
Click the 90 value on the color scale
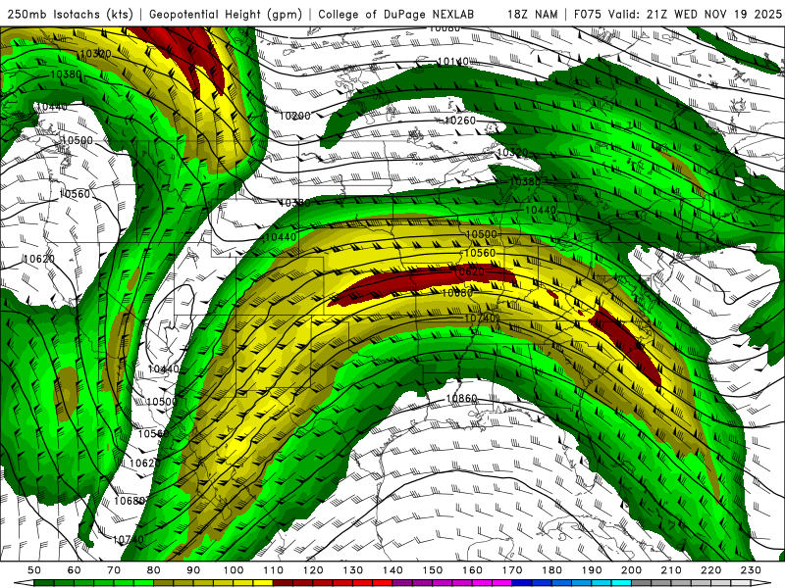(x=193, y=570)
